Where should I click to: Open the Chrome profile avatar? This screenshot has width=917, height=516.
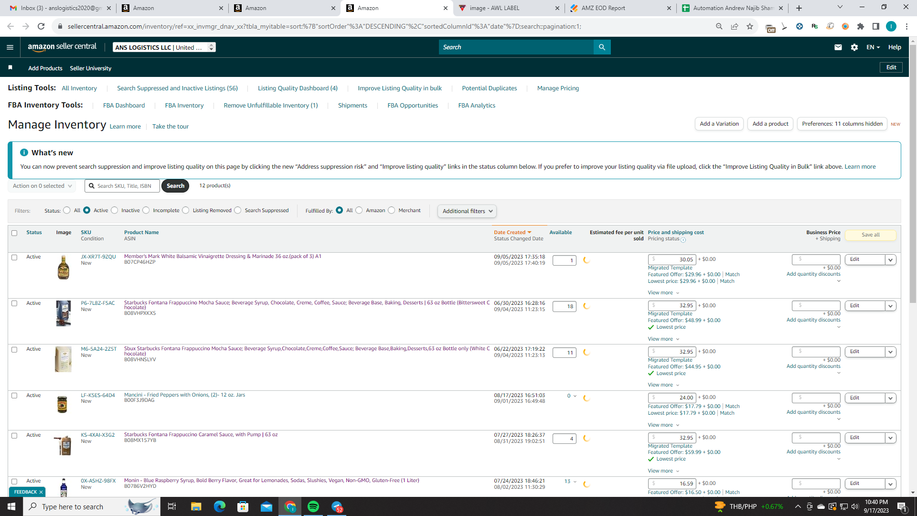pos(891,26)
